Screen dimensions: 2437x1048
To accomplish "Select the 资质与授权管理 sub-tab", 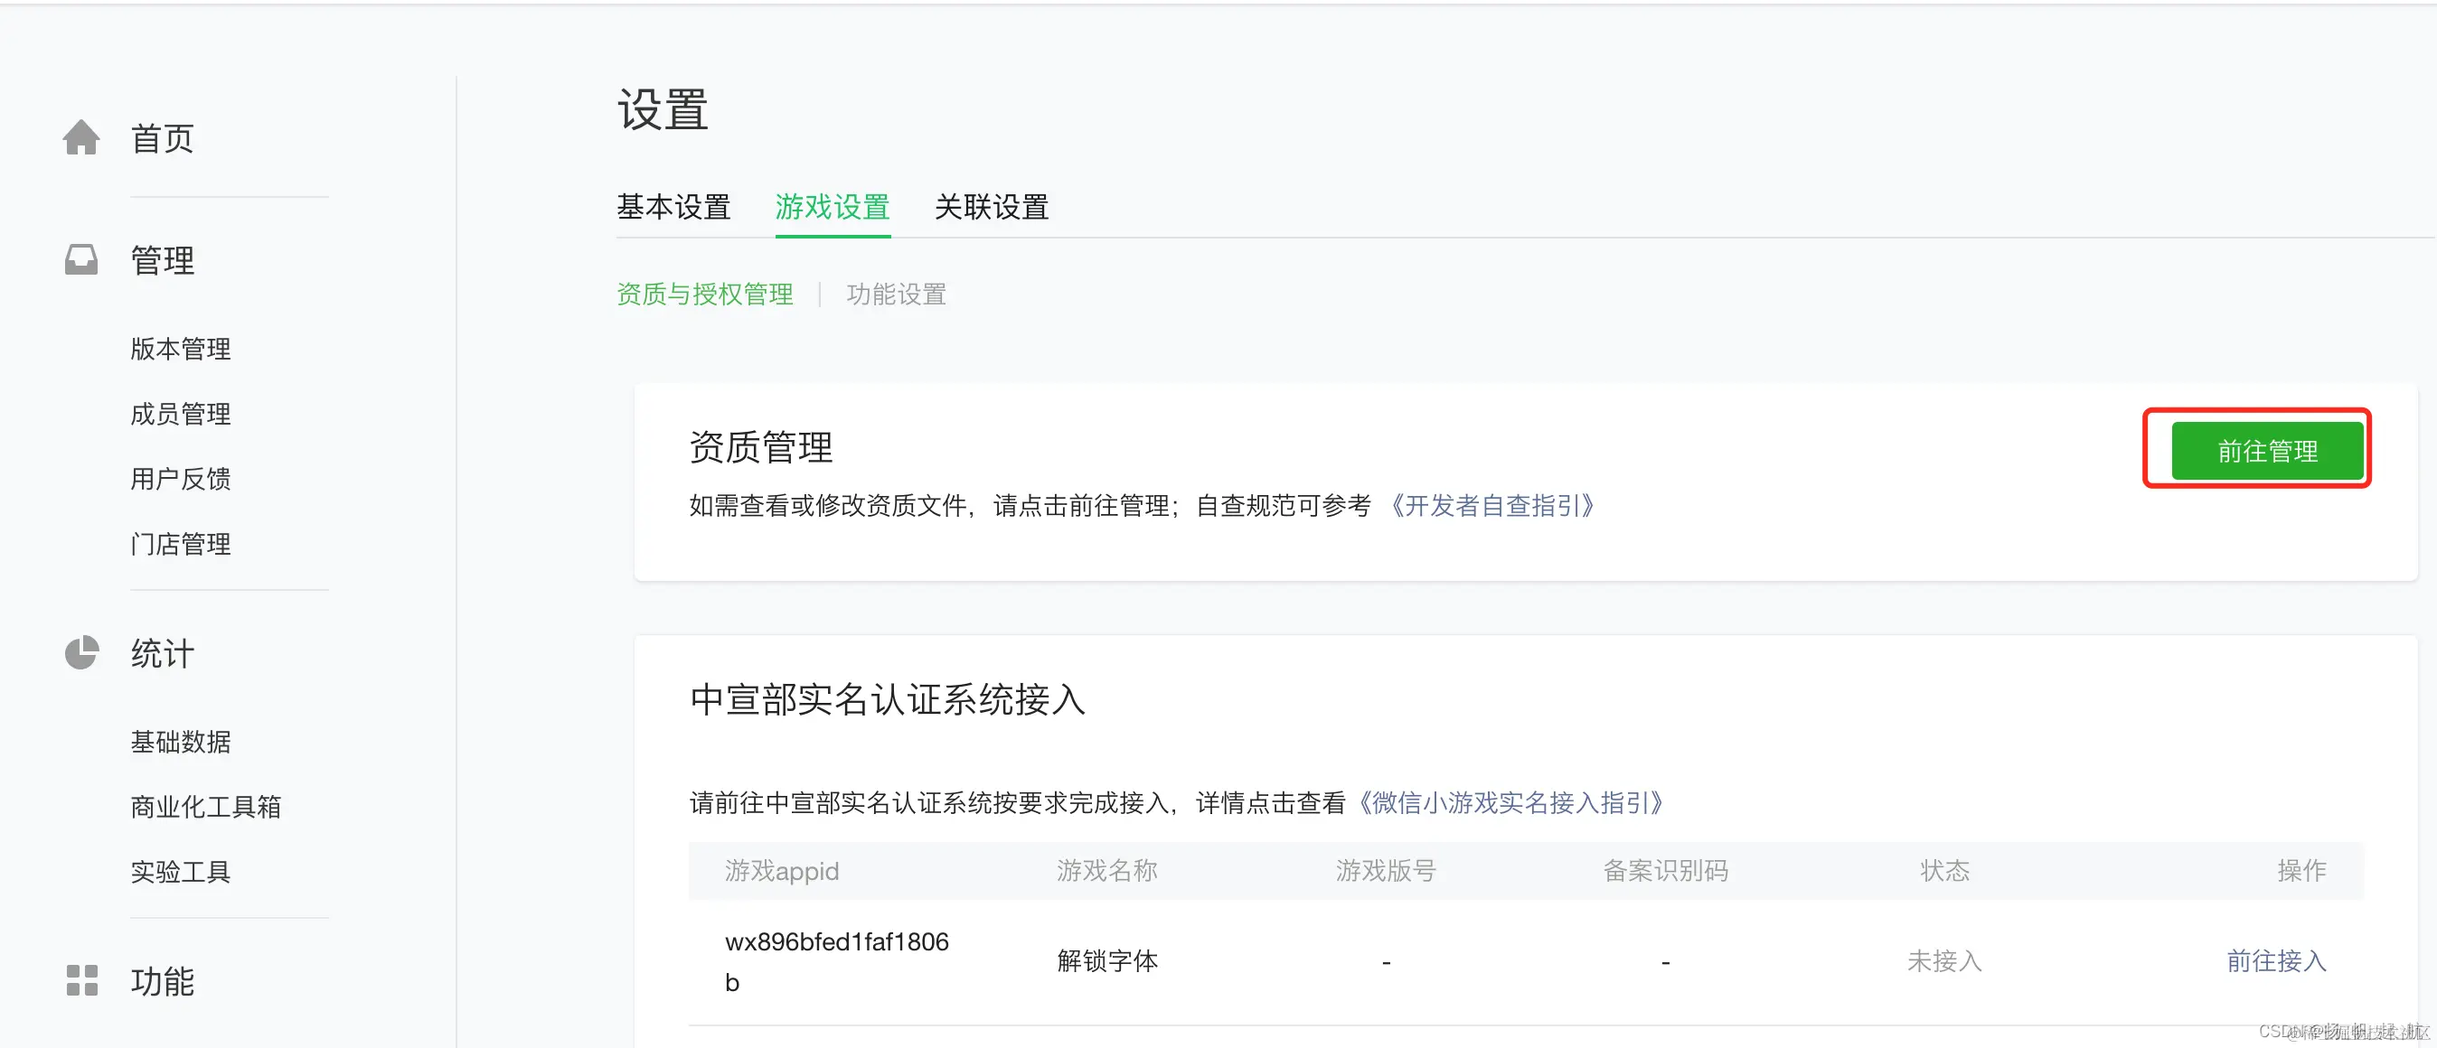I will pyautogui.click(x=706, y=295).
